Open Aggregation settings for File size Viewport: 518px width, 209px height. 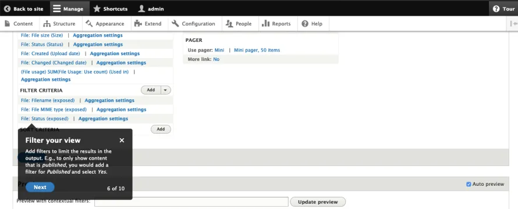tap(98, 35)
